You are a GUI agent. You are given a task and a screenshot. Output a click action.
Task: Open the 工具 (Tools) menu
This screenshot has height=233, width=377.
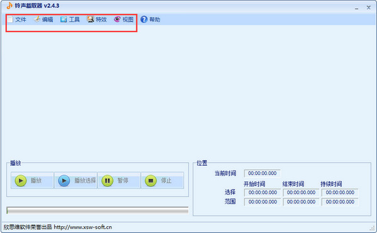point(70,19)
